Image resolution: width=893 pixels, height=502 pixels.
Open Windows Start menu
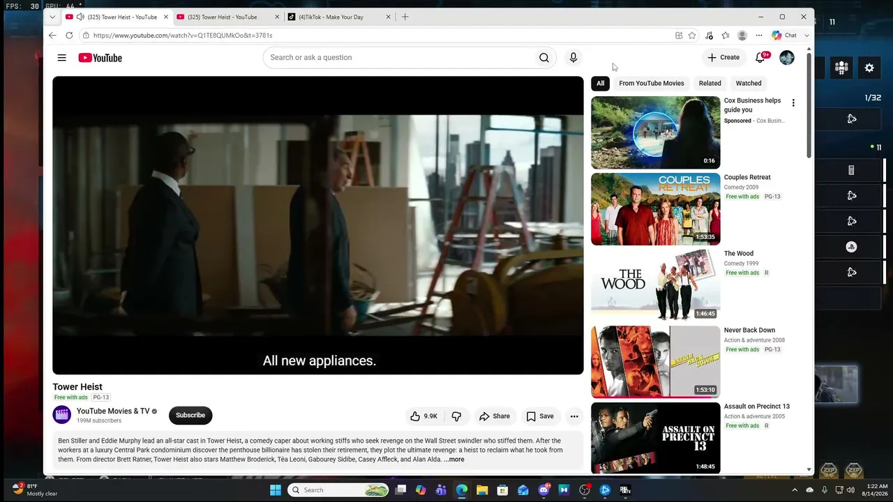coord(276,490)
